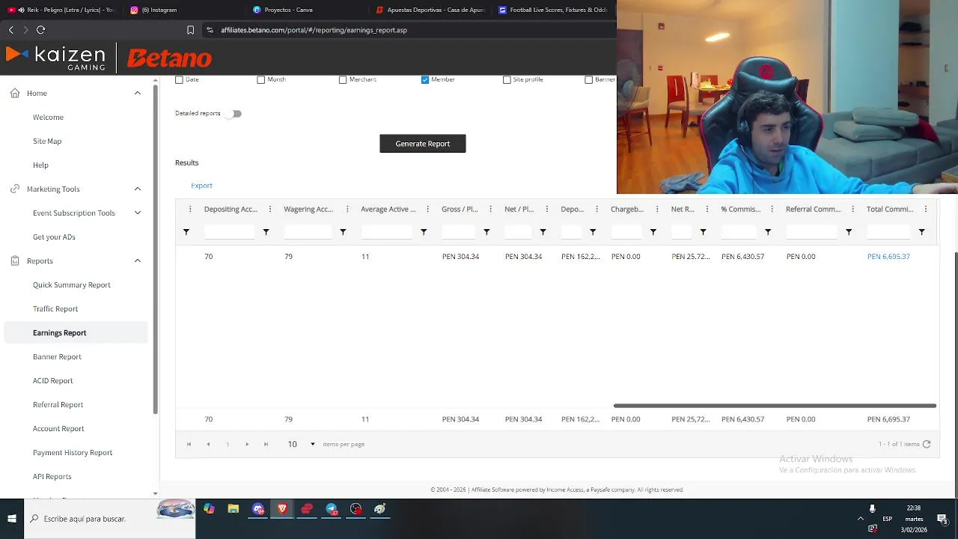Click filter icon for Depositing Acc... column
Screen dimensions: 958x539
pyautogui.click(x=266, y=233)
